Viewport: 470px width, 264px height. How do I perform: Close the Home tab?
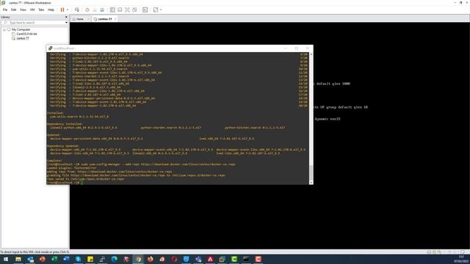(88, 19)
